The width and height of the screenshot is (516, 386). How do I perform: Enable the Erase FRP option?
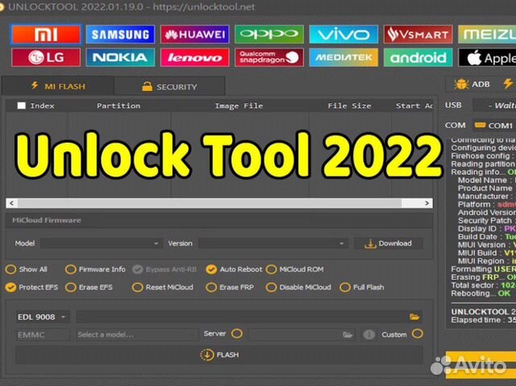click(211, 287)
